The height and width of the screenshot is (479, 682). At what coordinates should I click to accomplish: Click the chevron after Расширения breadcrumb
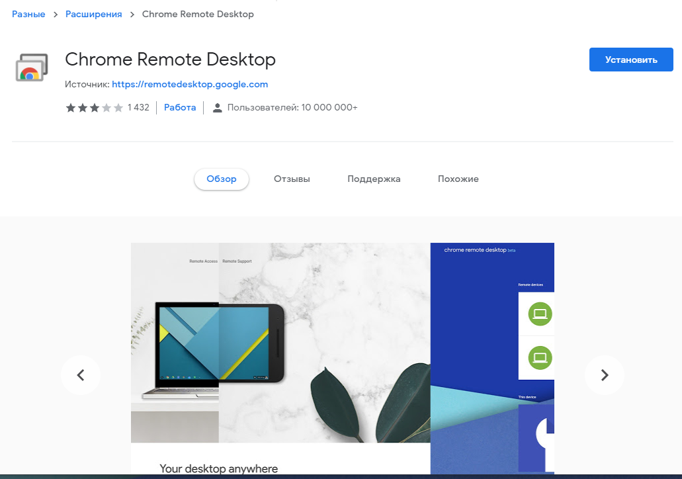(132, 15)
